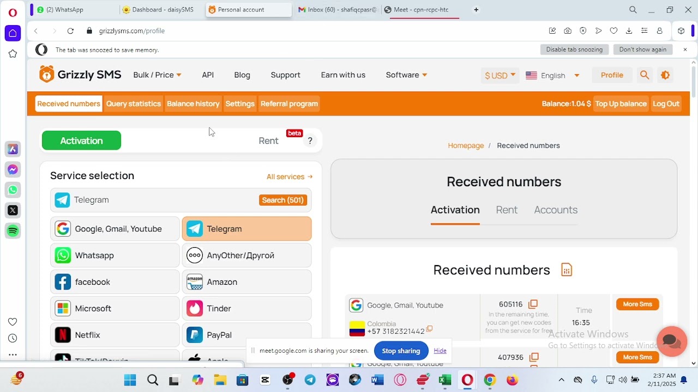Open sidebar heart (personal news) icon

pos(13,322)
